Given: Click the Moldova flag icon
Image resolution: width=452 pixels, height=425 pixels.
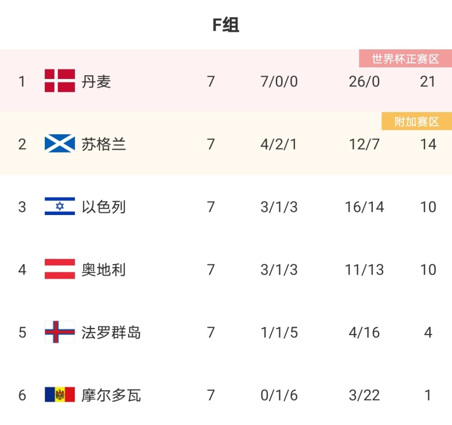Looking at the screenshot, I should [60, 394].
